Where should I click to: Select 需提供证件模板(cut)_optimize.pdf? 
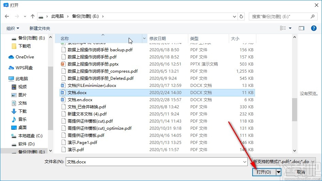pyautogui.click(x=99, y=128)
